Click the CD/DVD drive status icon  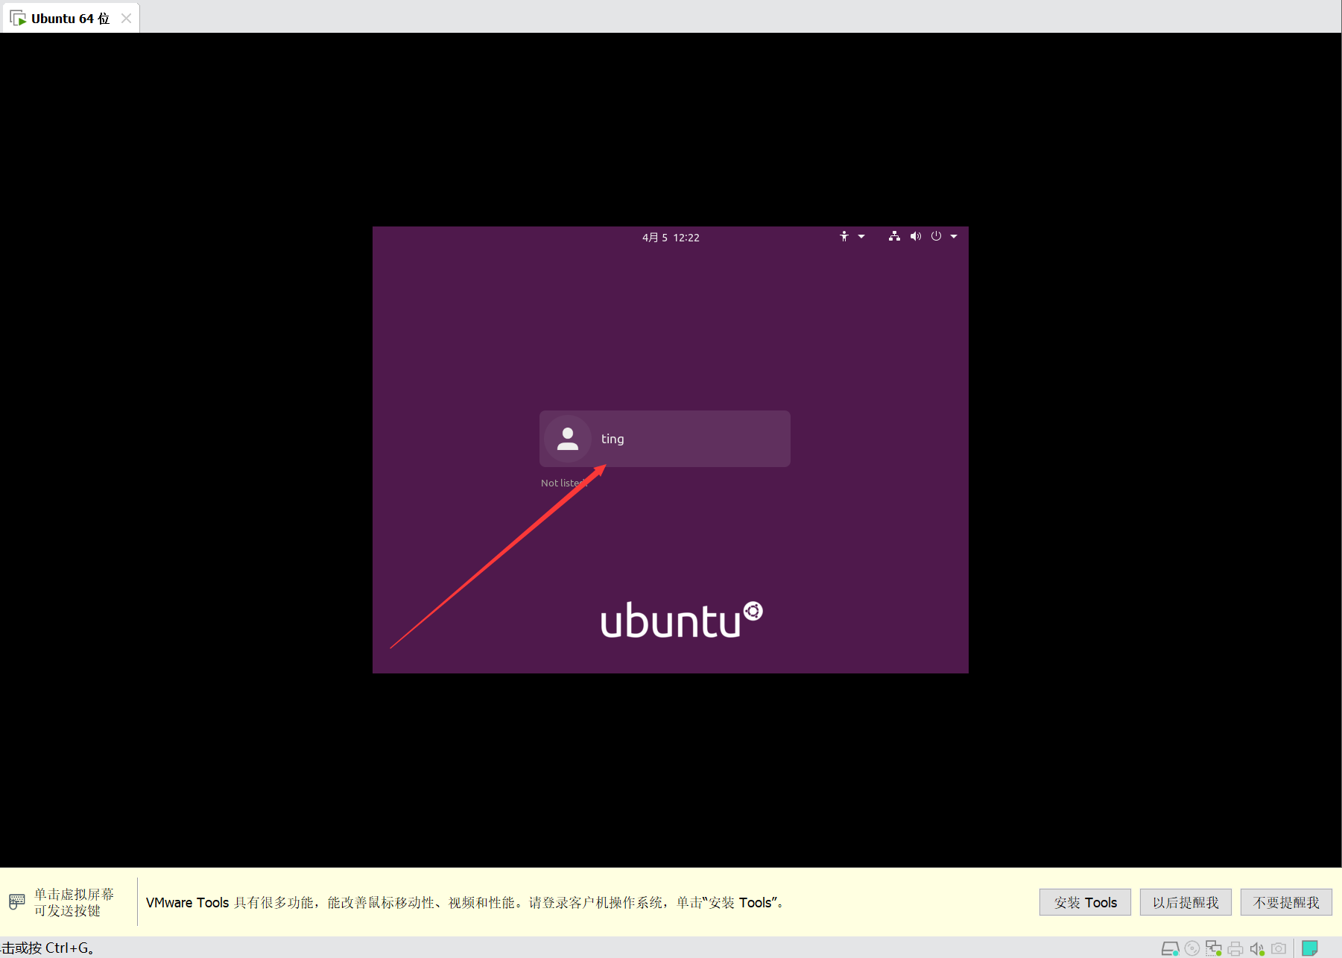pyautogui.click(x=1192, y=948)
